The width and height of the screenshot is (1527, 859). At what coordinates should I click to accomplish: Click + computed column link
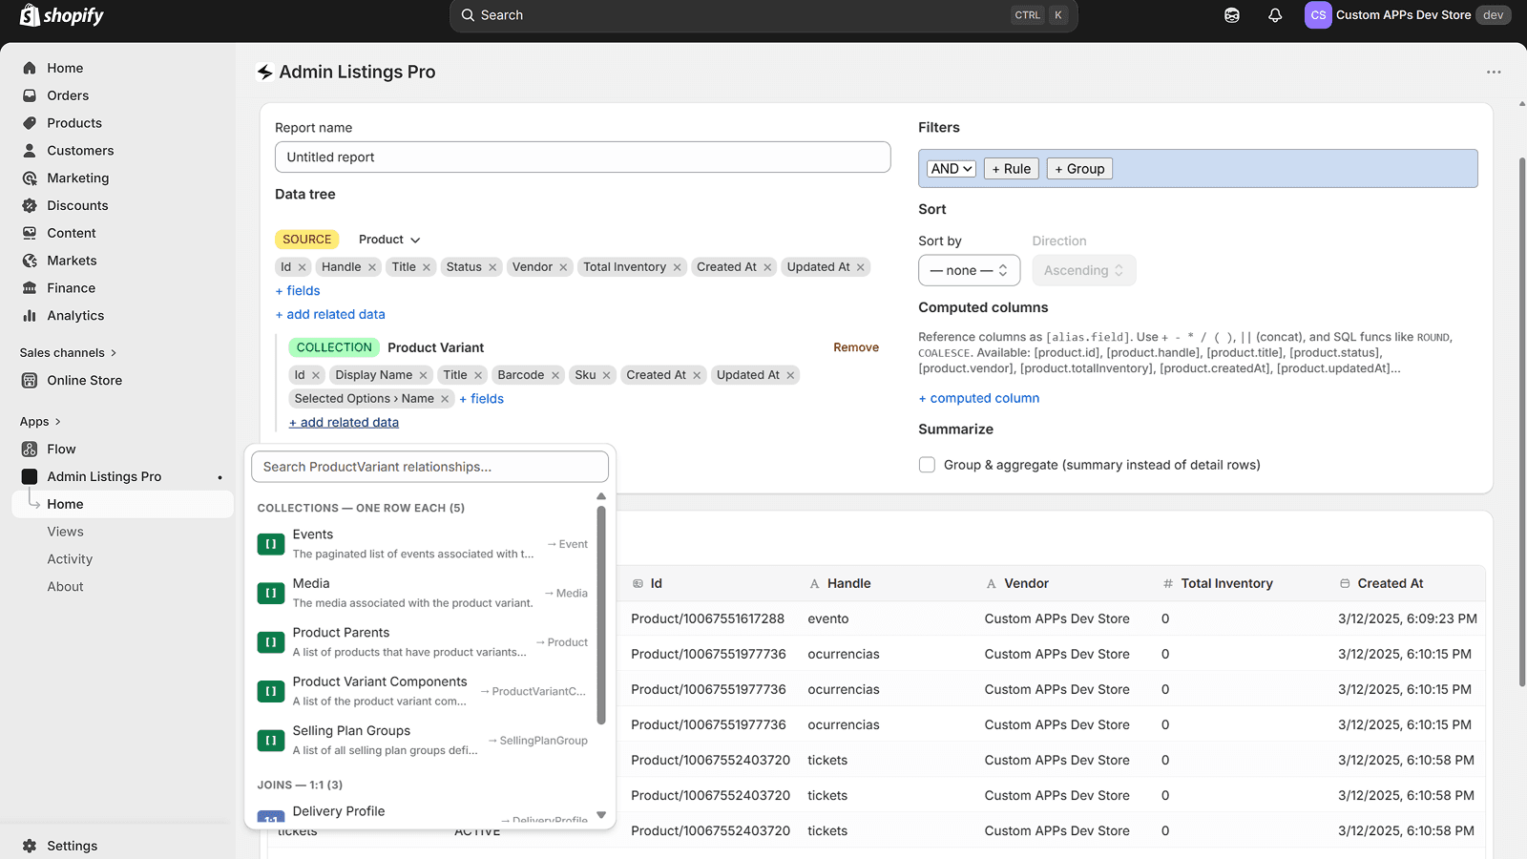(978, 398)
